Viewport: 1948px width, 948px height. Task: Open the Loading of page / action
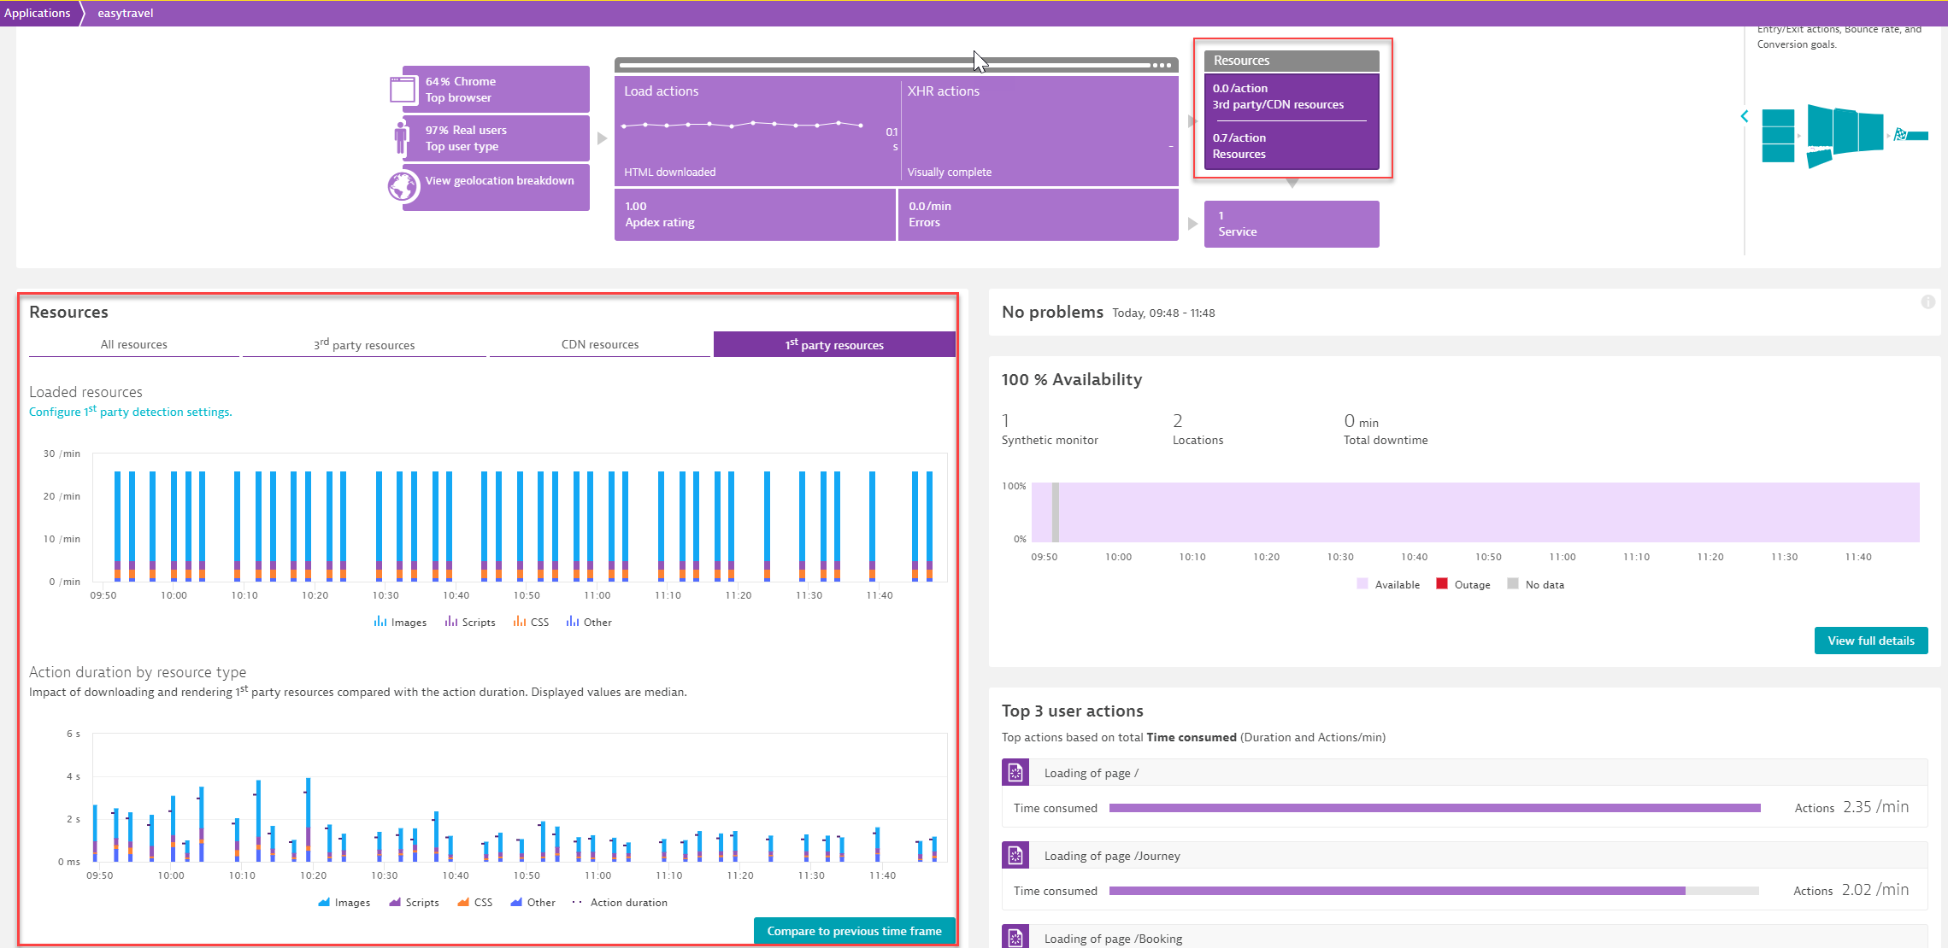tap(1092, 772)
